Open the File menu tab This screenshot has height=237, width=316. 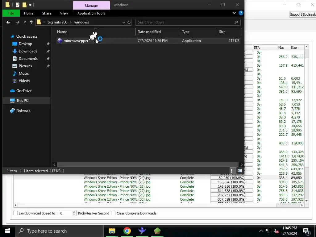(x=11, y=13)
